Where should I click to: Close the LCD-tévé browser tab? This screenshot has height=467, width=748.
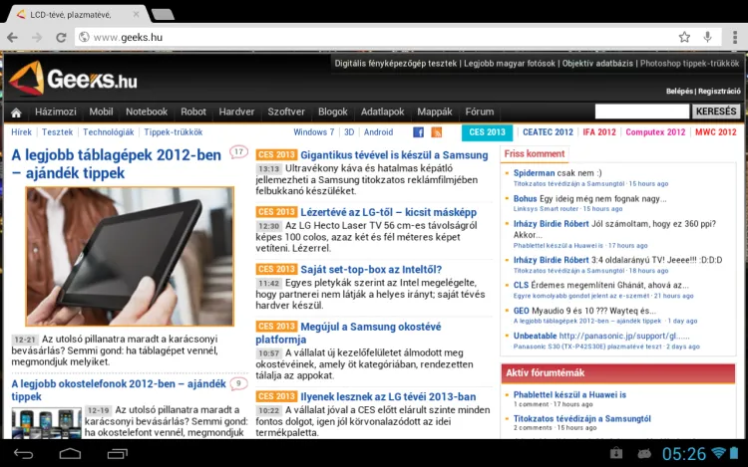pyautogui.click(x=136, y=14)
